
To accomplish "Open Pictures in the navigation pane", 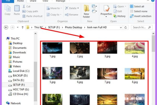I will (x=15, y=62).
